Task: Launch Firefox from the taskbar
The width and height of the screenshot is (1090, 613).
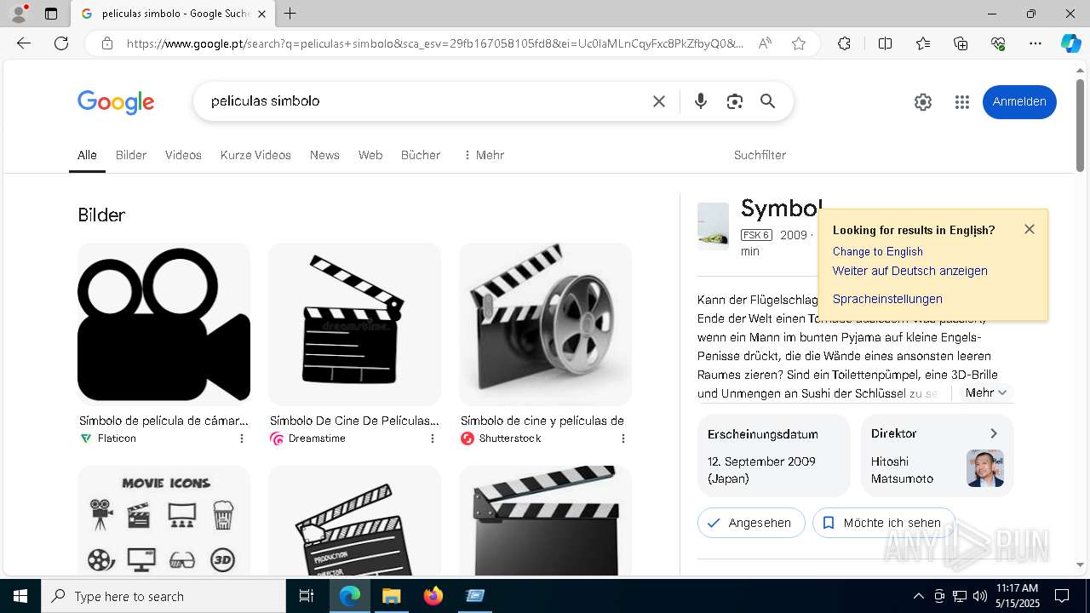Action: [x=433, y=596]
